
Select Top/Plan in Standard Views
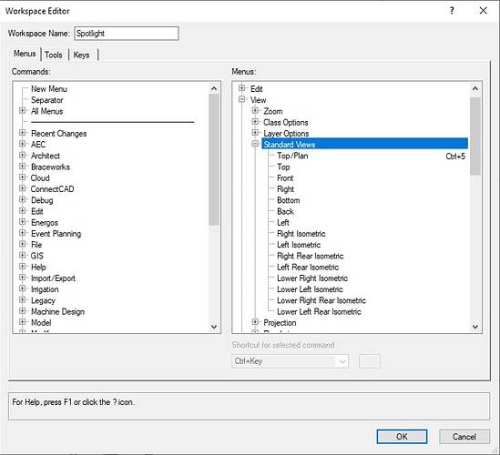(x=292, y=156)
